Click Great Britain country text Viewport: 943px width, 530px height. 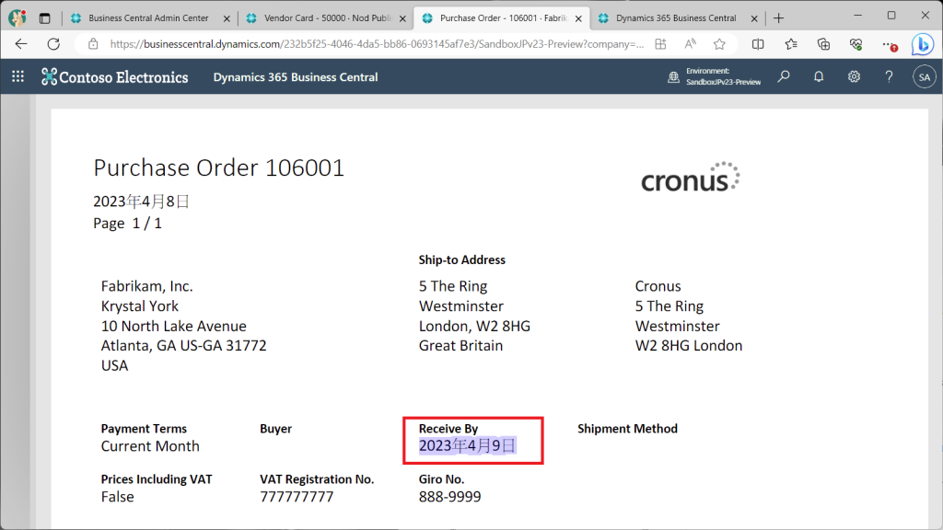pyautogui.click(x=460, y=346)
